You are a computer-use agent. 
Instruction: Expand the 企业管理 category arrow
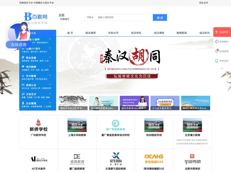point(50,103)
